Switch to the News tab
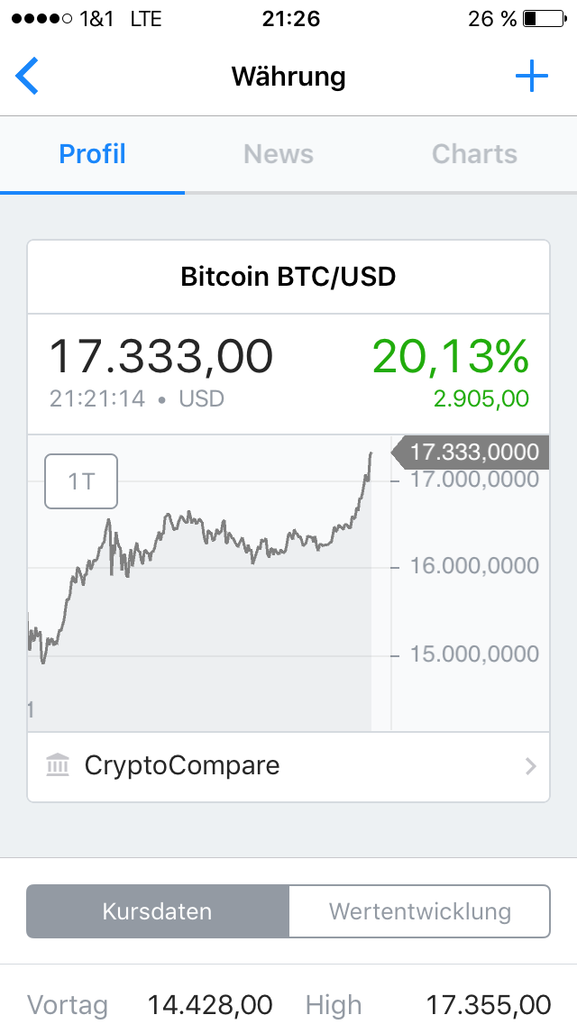Viewport: 577px width, 1024px height. pyautogui.click(x=279, y=154)
